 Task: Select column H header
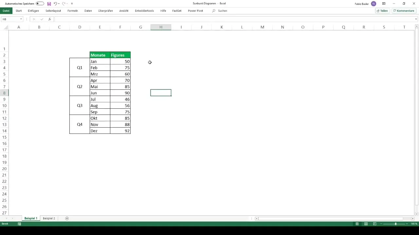(x=161, y=27)
